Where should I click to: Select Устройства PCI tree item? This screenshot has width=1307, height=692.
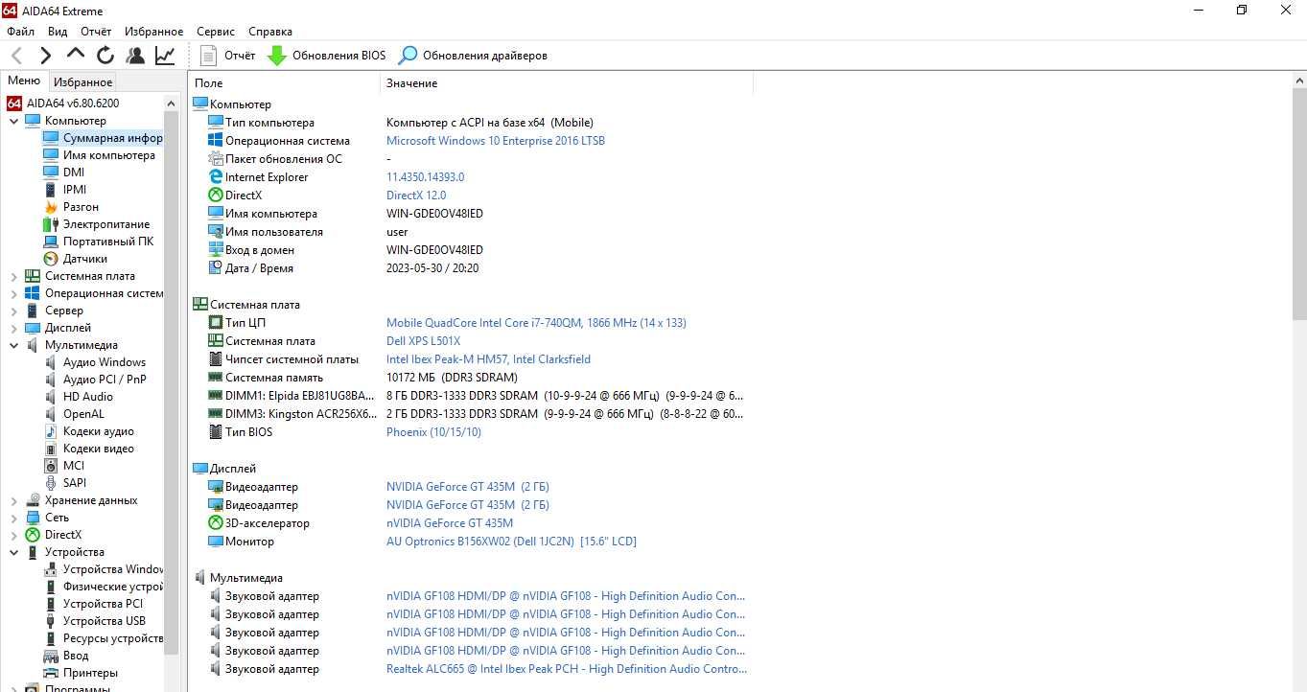pyautogui.click(x=93, y=603)
